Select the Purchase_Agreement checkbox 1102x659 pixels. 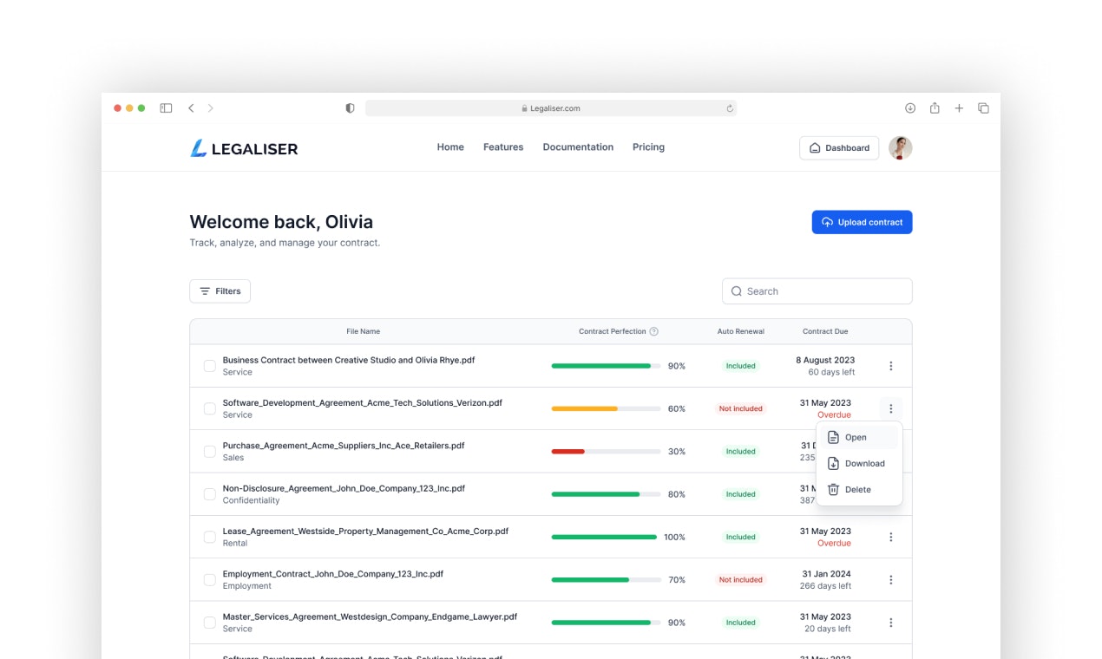(209, 451)
